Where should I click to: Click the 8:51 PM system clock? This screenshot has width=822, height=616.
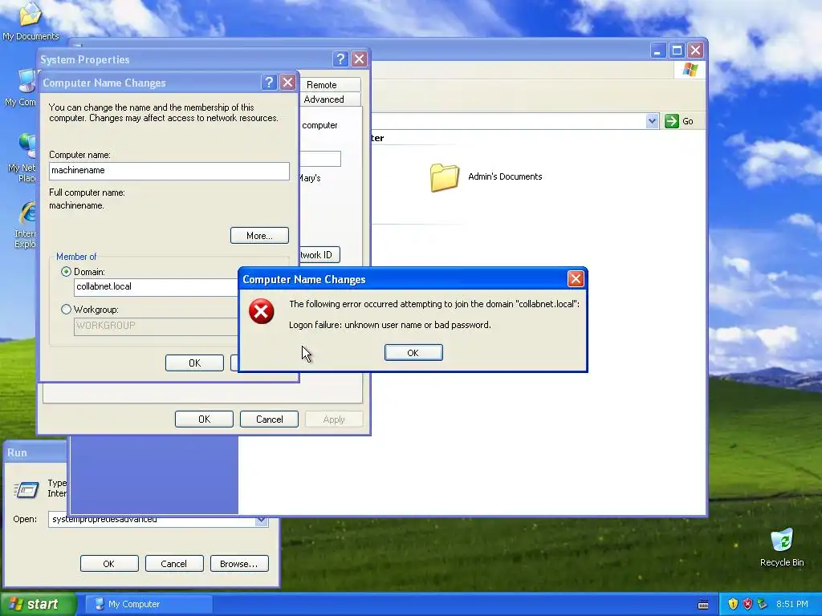(x=792, y=604)
